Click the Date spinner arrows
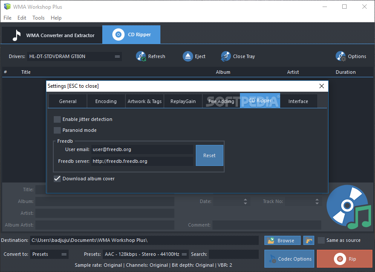Viewport: 375px width, 272px height. (245, 201)
